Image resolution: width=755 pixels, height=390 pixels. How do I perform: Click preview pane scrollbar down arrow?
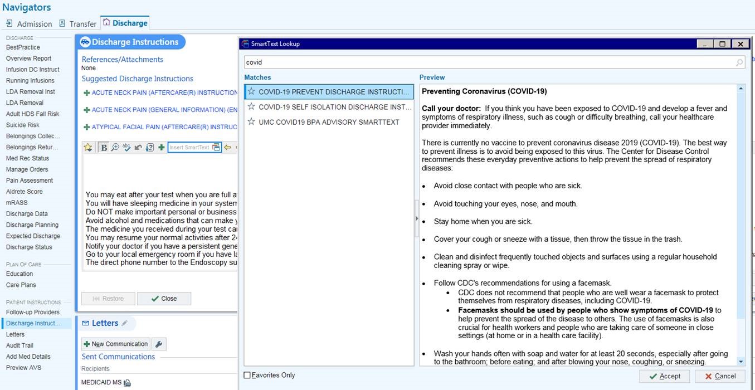click(x=741, y=362)
